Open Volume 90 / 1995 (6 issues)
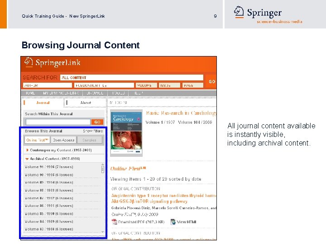Screen dimensions: 326x244 pyautogui.click(x=49, y=175)
